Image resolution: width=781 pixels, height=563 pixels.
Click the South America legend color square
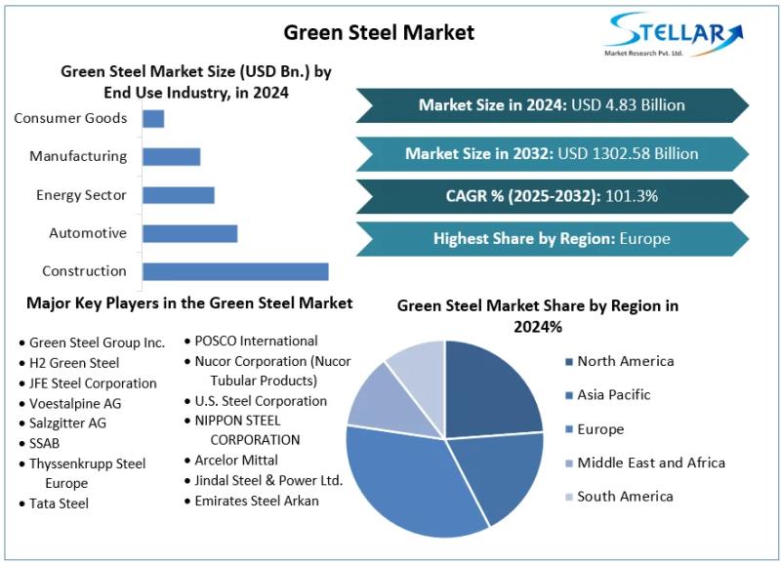click(x=568, y=497)
